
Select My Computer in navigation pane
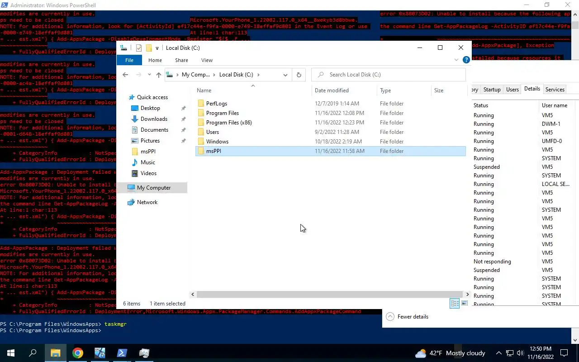(154, 188)
